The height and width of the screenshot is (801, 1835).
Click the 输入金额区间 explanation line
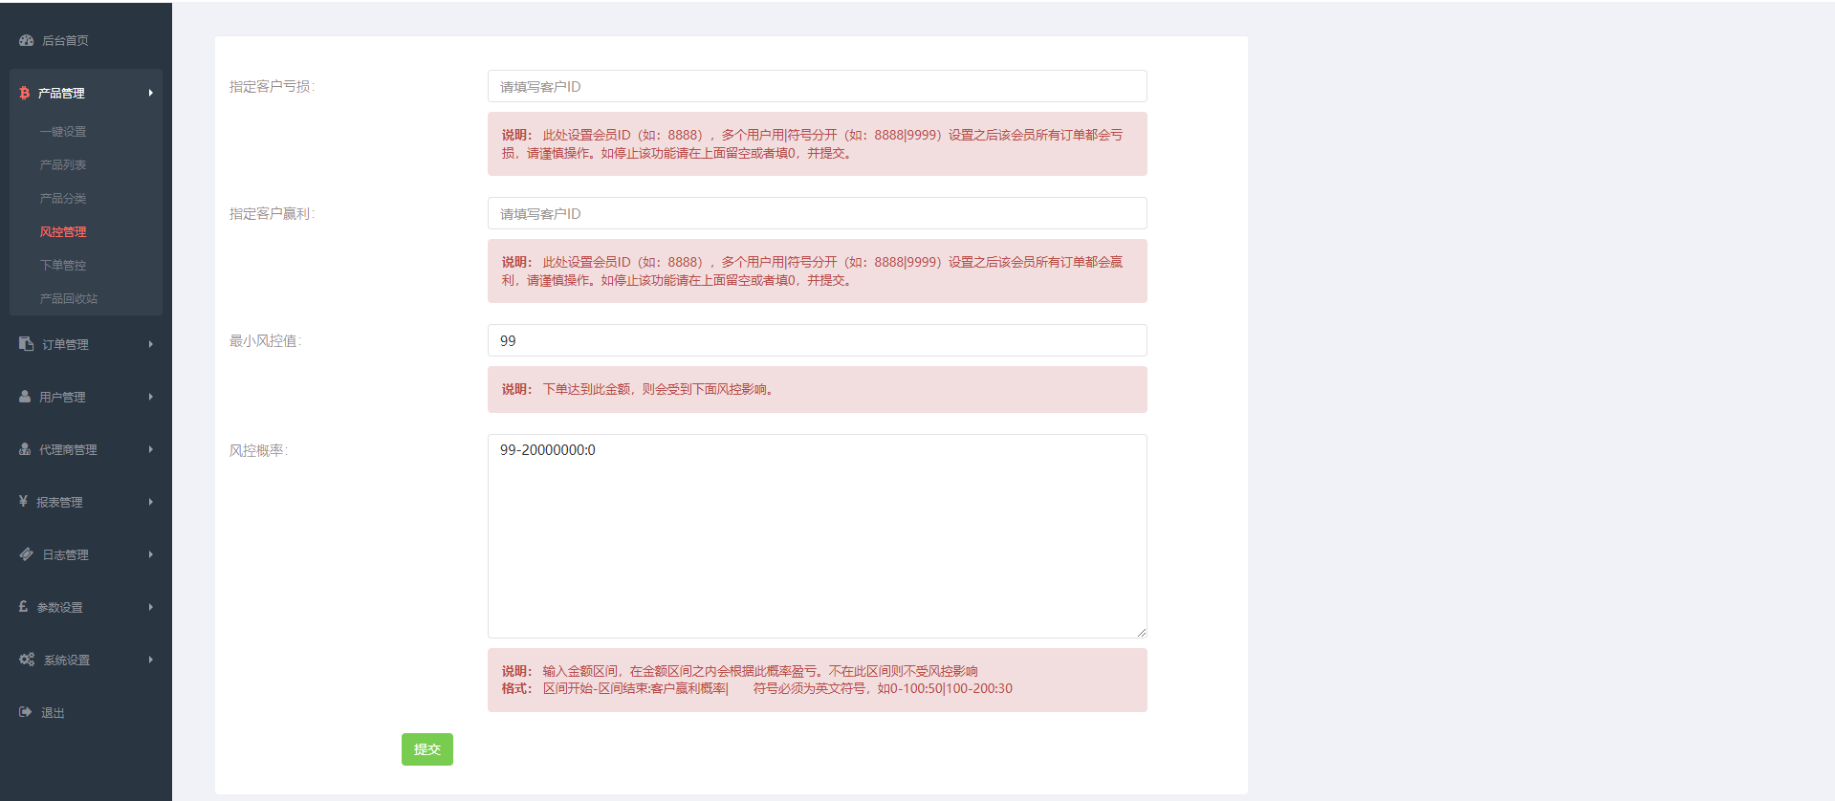click(740, 672)
